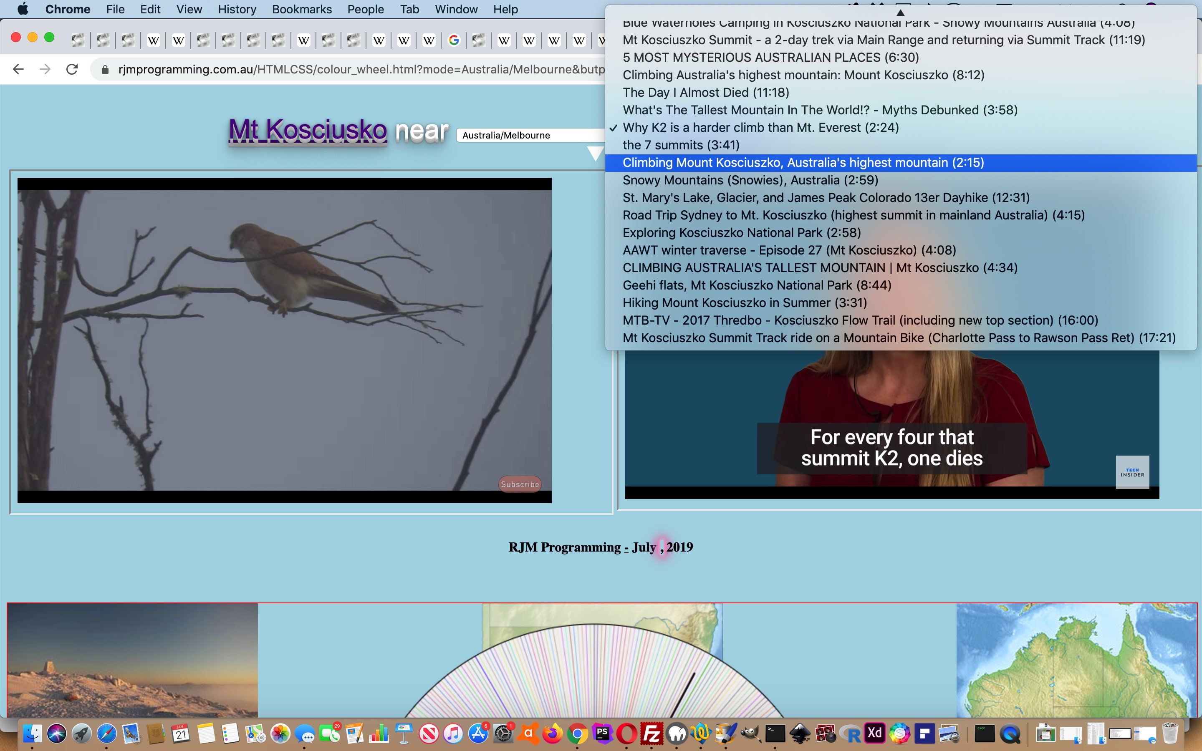
Task: Open Calendar icon showing 21
Action: click(x=181, y=733)
